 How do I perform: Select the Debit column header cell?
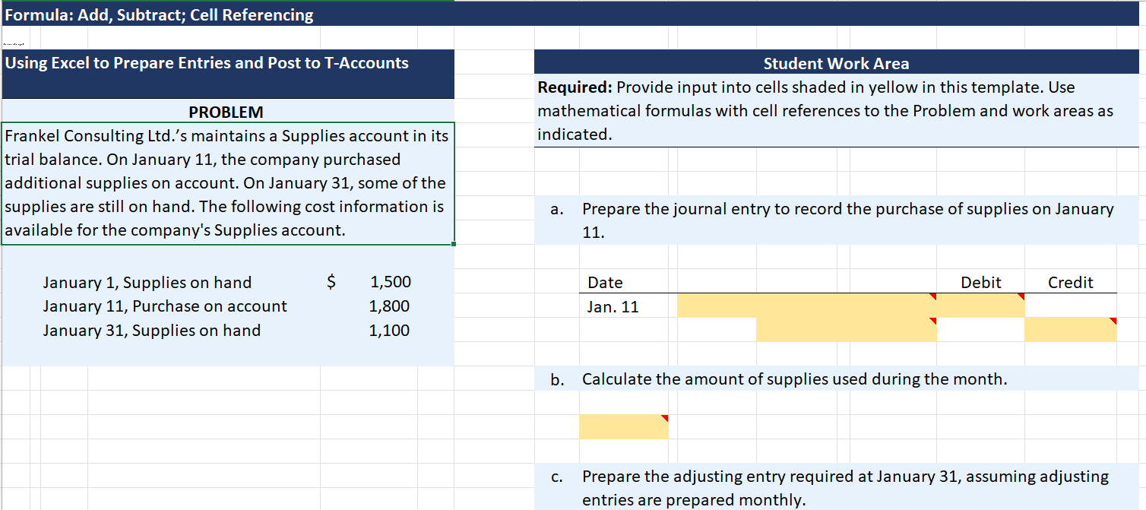click(x=980, y=282)
